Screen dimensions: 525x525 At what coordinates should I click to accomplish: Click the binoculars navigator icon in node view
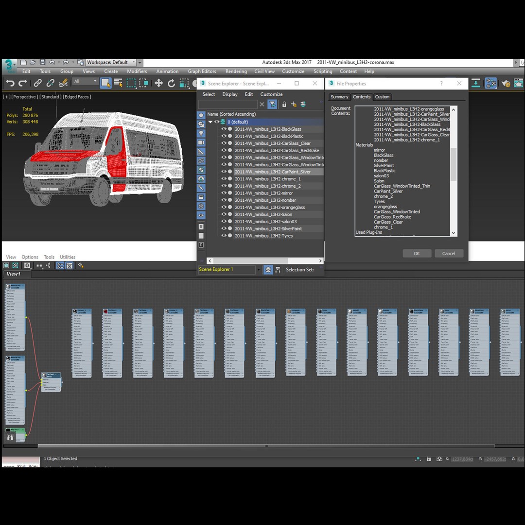[x=10, y=437]
